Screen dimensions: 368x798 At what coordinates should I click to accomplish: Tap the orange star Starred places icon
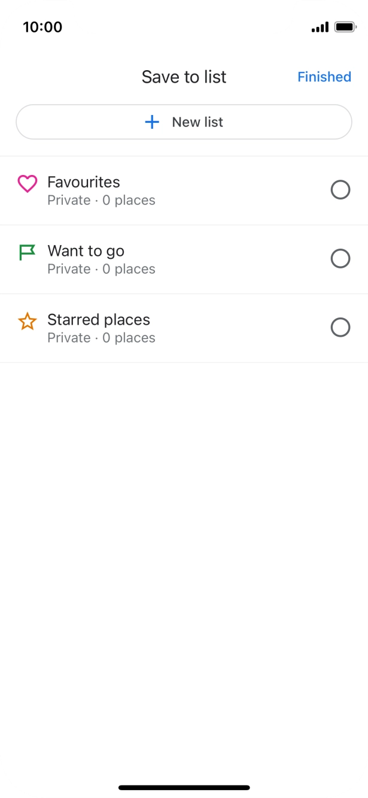tap(26, 320)
